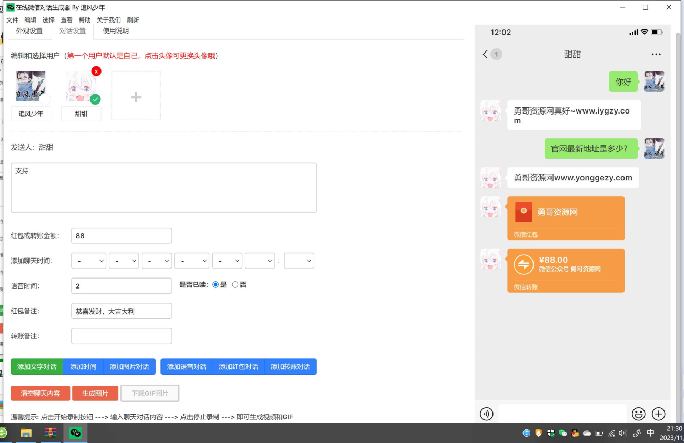Open Windows Security tray icon
This screenshot has width=684, height=443.
(x=550, y=433)
